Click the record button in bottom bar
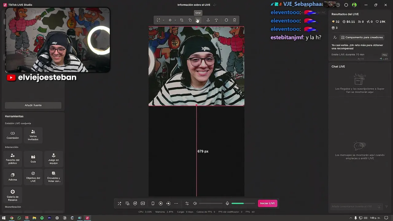 tap(161, 204)
